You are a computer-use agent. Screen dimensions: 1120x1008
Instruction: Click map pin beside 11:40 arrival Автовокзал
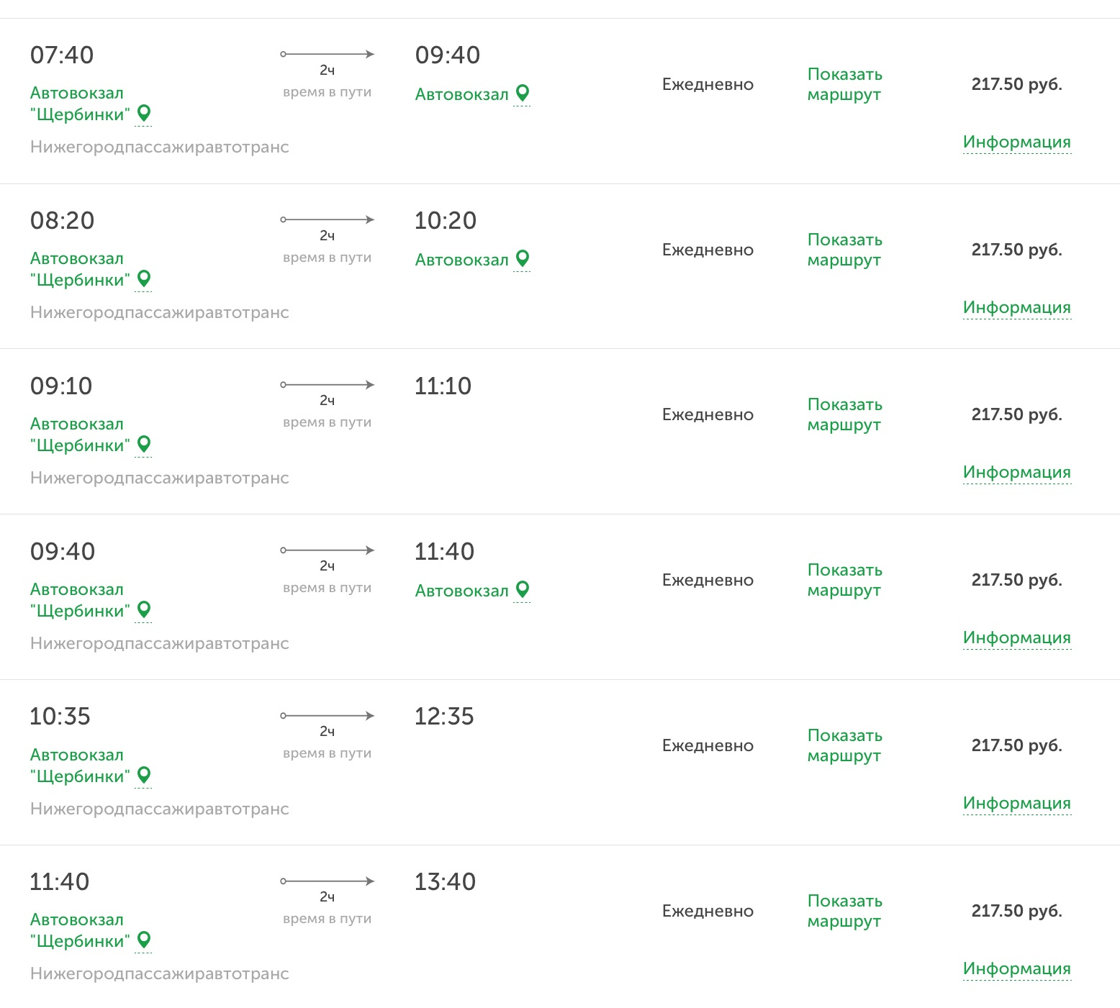[523, 589]
